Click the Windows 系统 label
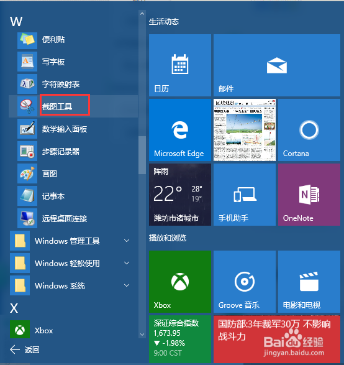Screen dimensions: 344x365 click(60, 285)
